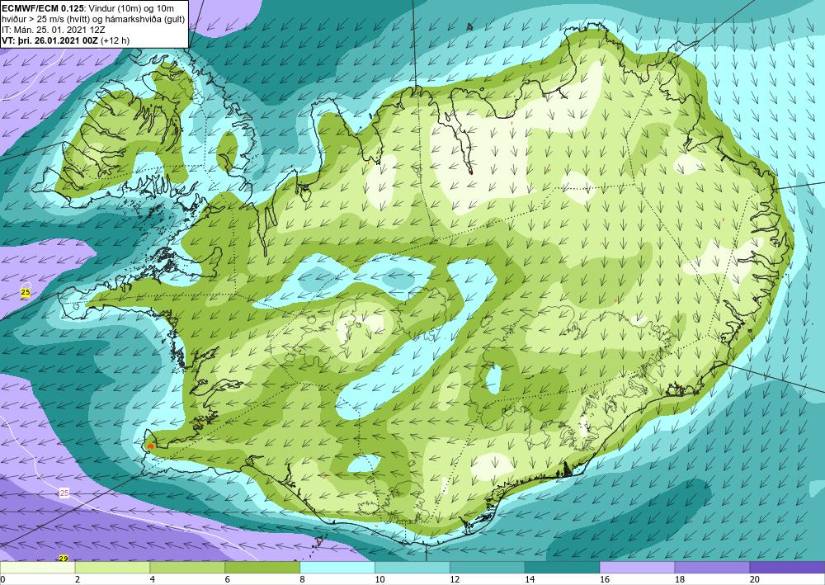The width and height of the screenshot is (825, 585).
Task: Pick the 10–12 m/s turquoise legend swatch
Action: [412, 568]
